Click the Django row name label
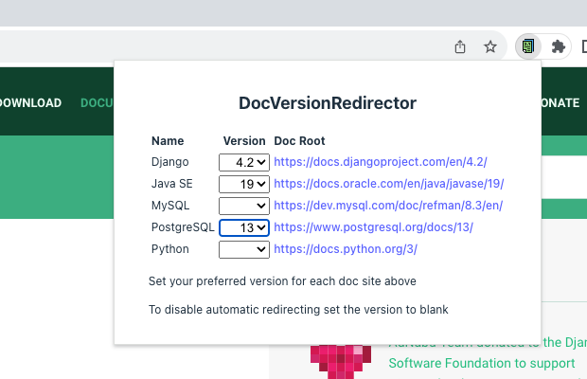Viewport: 587px width, 379px height. [170, 162]
